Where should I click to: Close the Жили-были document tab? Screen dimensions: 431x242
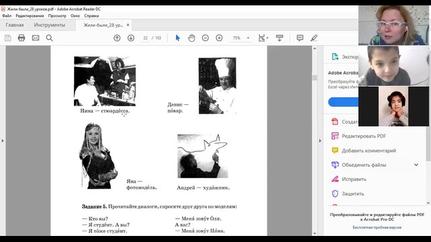coord(128,25)
